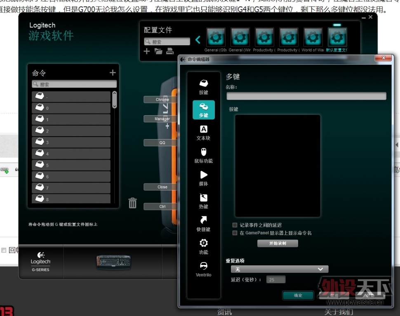Select the 多键 multi-key command type
400x316 pixels.
click(203, 110)
